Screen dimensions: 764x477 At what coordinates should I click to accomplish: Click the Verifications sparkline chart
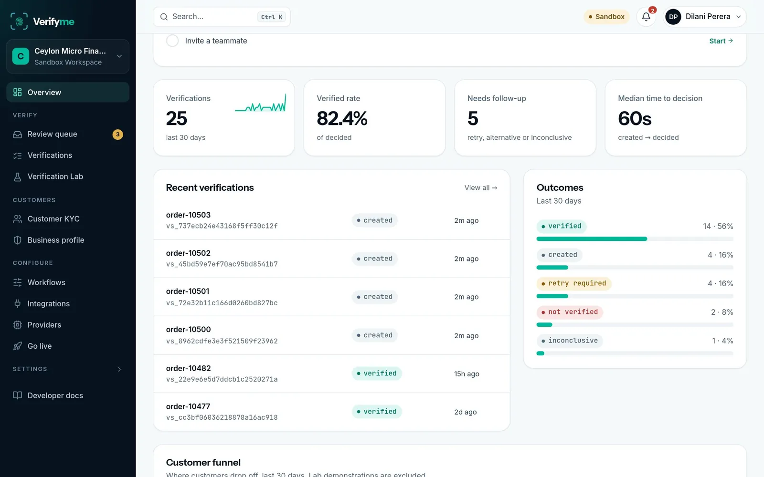(x=261, y=103)
